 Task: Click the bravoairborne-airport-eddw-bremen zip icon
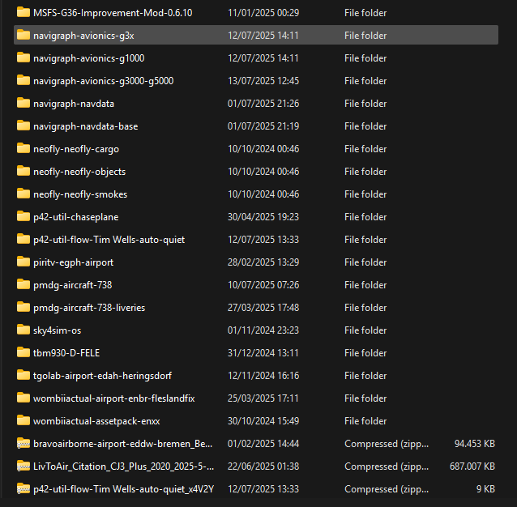tap(23, 443)
